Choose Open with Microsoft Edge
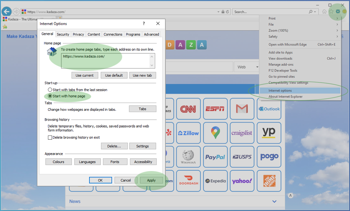 tap(300, 45)
